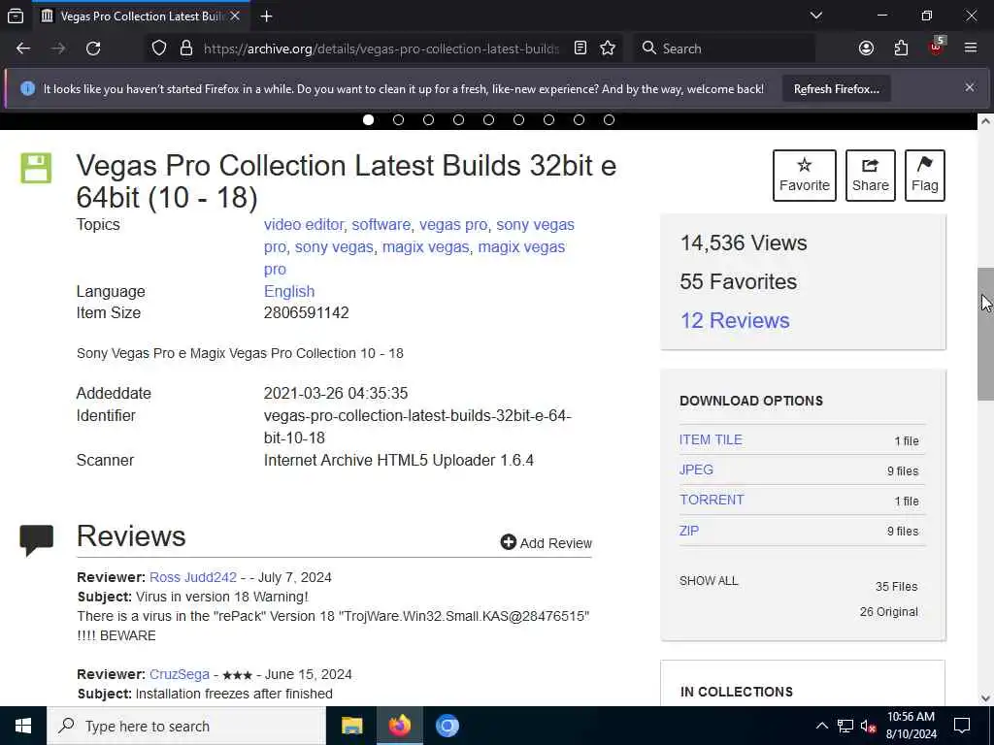Viewport: 994px width, 745px height.
Task: Select the seventh carousel dot
Action: 549,119
